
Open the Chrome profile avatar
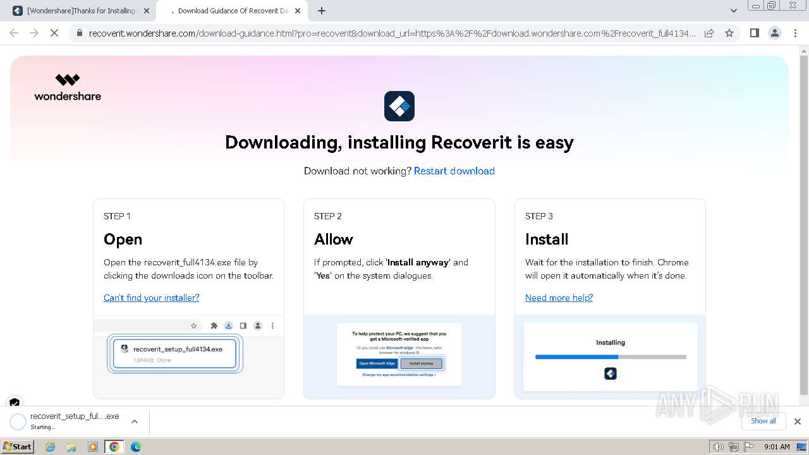pyautogui.click(x=775, y=33)
